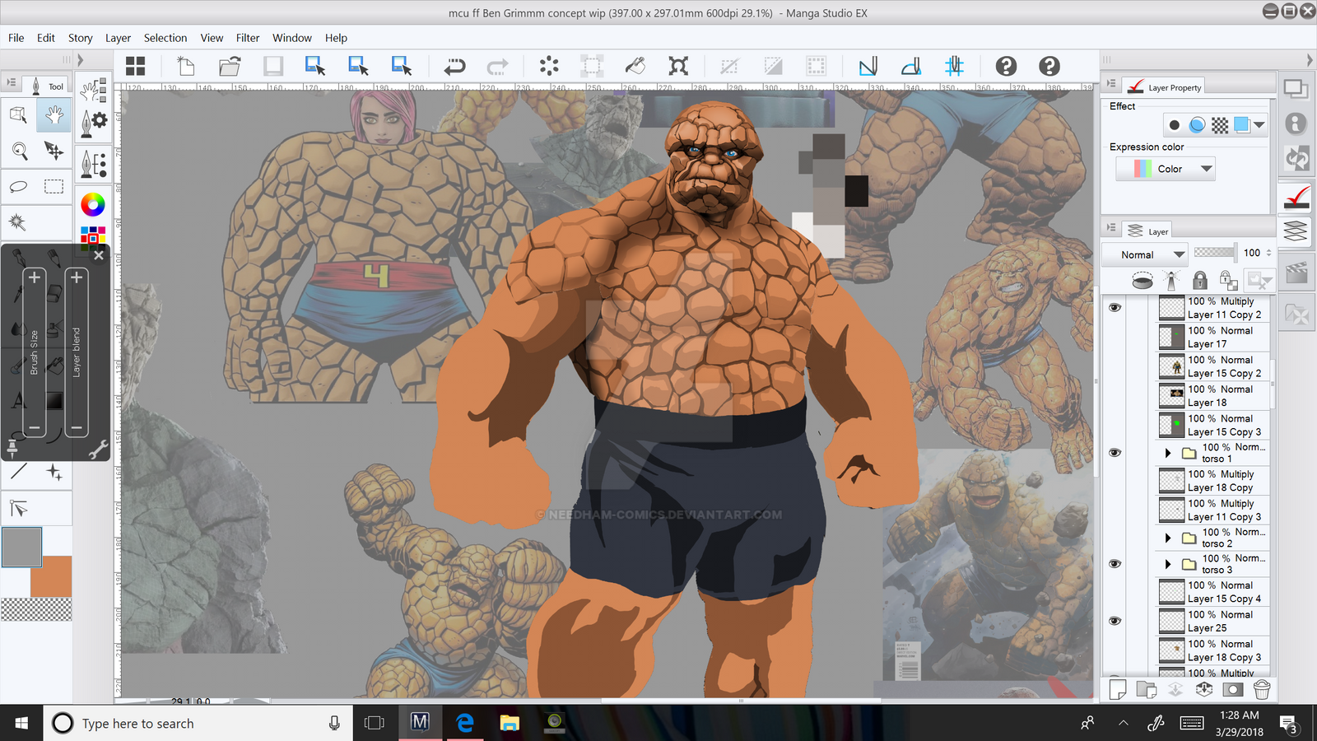Toggle Lock layer padlock icon

click(1200, 281)
